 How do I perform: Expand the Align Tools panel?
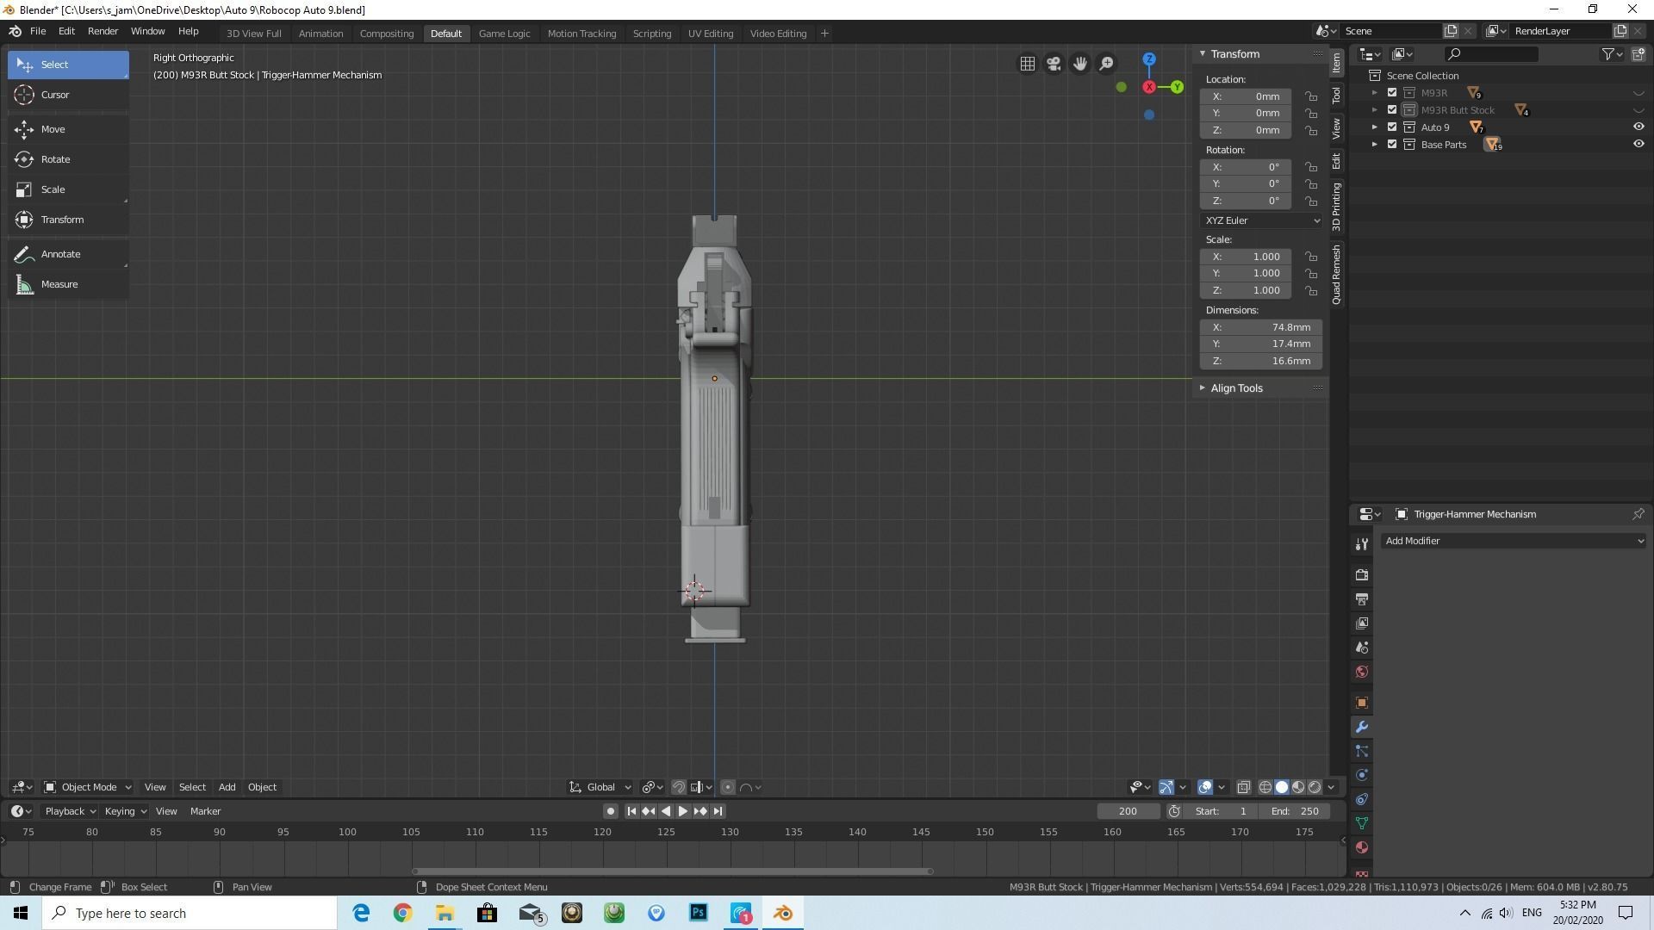1235,388
